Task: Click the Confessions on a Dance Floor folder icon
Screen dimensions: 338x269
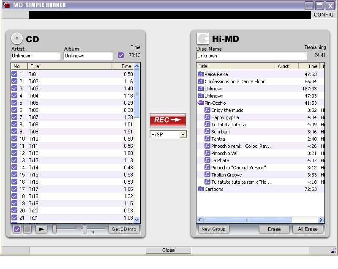Action: (x=201, y=81)
